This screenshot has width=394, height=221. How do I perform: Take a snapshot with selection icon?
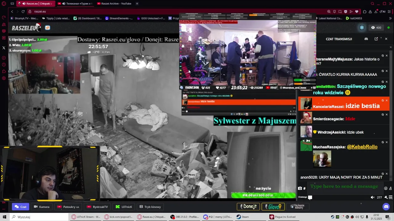(x=340, y=11)
